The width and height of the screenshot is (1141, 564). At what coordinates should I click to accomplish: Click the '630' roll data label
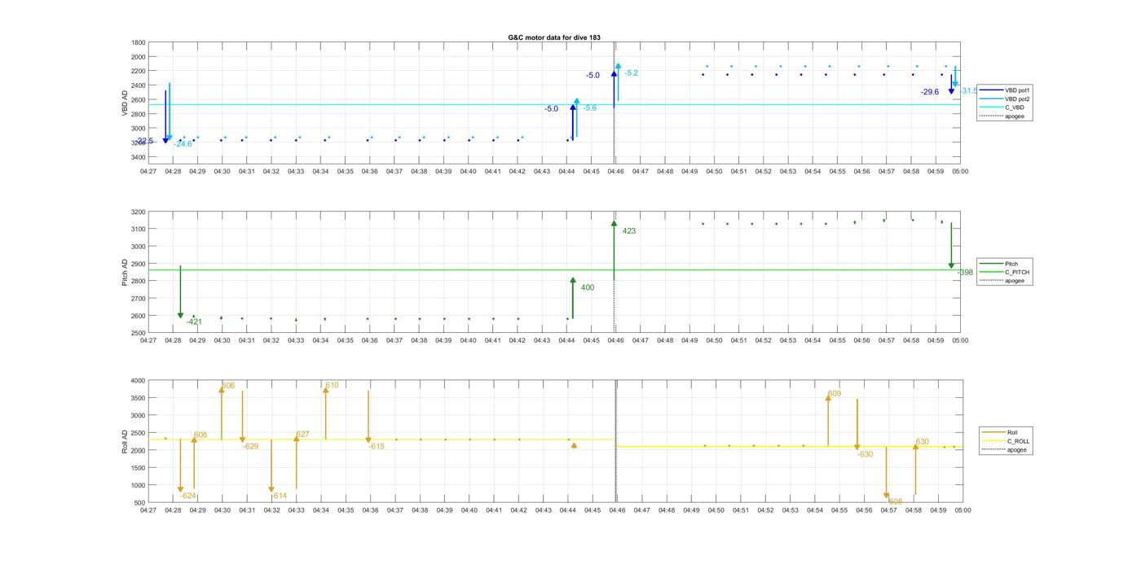[922, 442]
